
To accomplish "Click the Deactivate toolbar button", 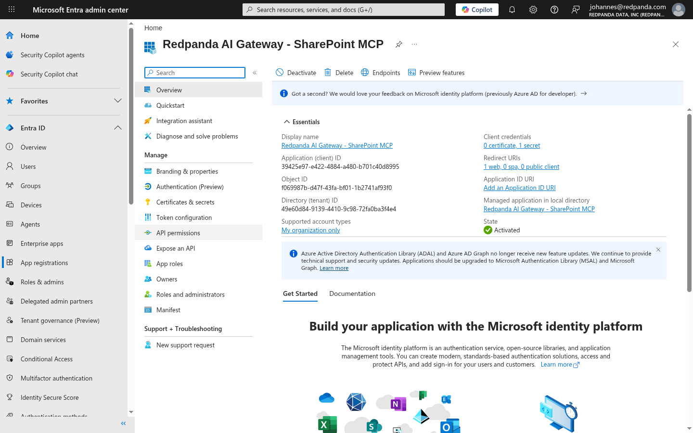I will coord(296,73).
